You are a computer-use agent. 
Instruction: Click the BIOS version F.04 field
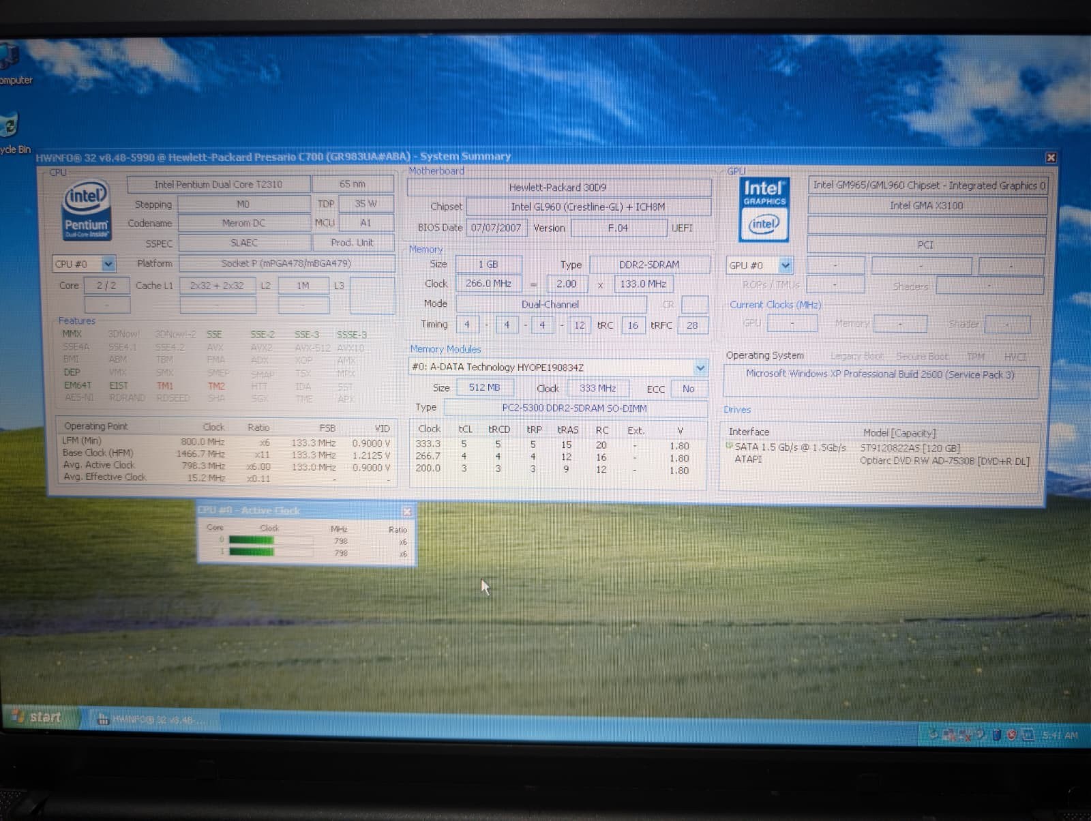click(x=618, y=228)
